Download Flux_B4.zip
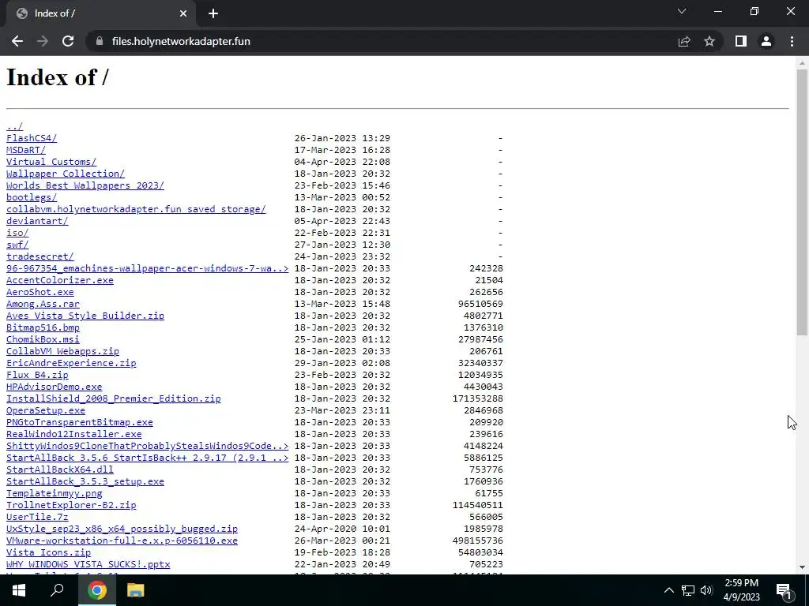The height and width of the screenshot is (606, 809). coord(37,375)
